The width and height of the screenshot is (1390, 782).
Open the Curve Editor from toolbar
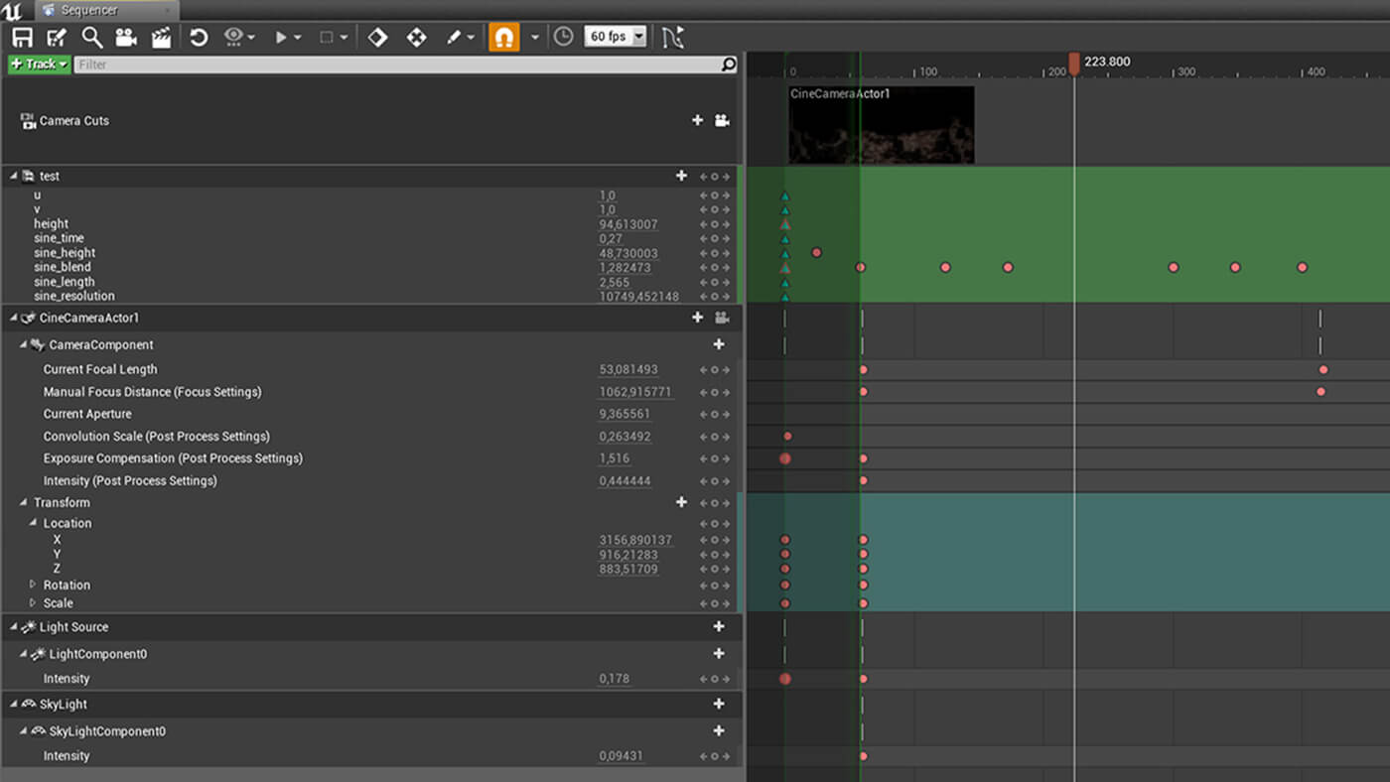coord(673,38)
